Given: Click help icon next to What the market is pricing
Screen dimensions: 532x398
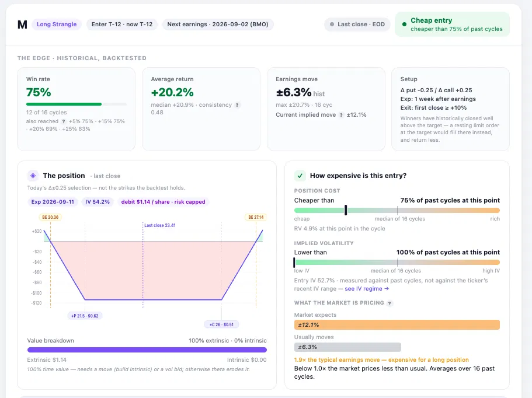Looking at the screenshot, I should click(390, 303).
